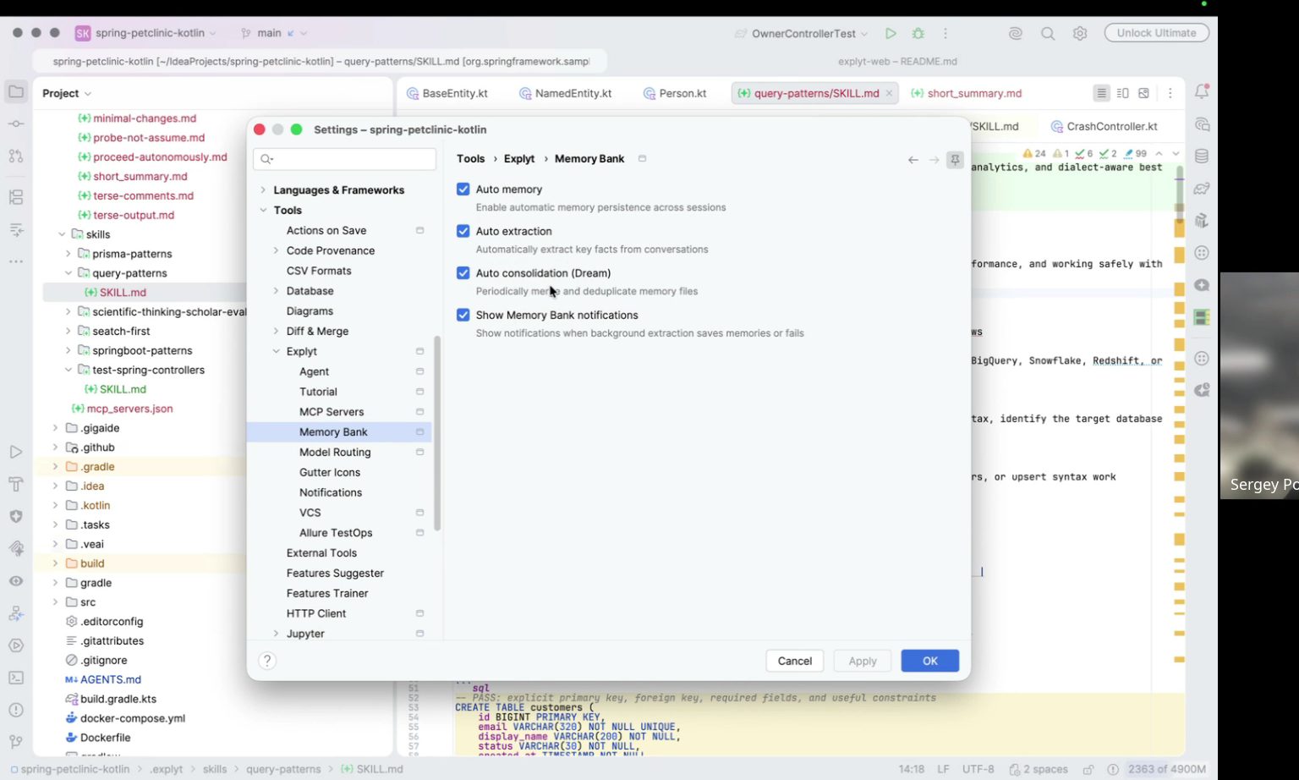Collapse the Explyt settings node

click(x=276, y=352)
